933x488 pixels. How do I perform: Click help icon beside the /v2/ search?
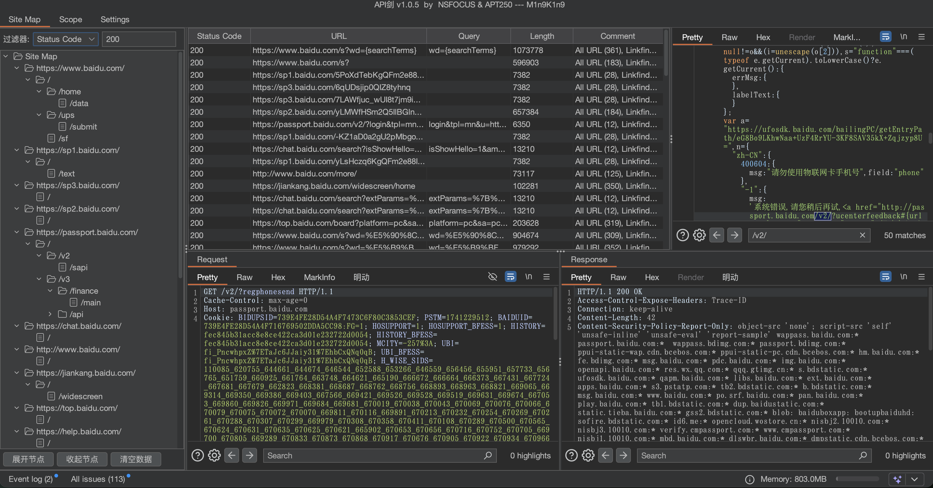(x=683, y=235)
